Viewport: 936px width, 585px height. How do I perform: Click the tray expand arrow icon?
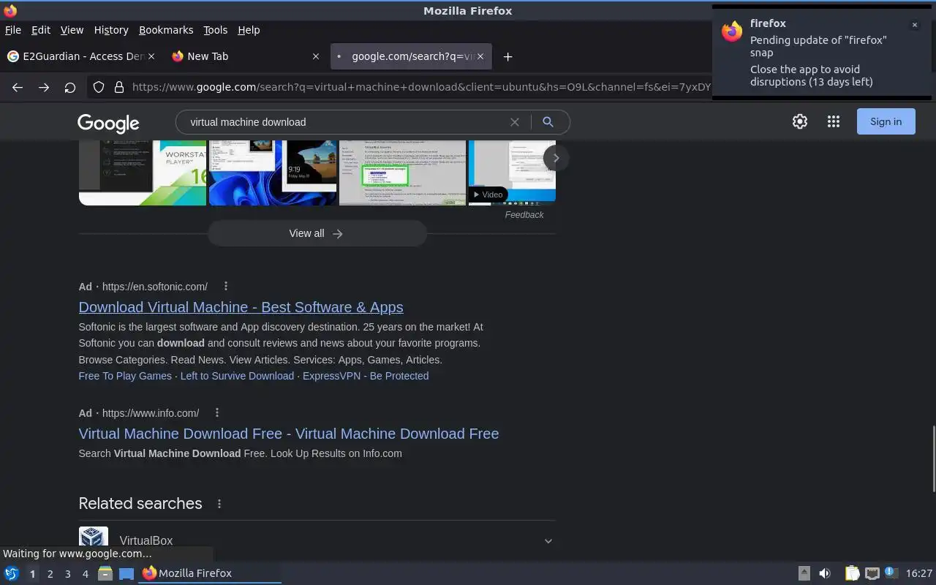click(804, 573)
